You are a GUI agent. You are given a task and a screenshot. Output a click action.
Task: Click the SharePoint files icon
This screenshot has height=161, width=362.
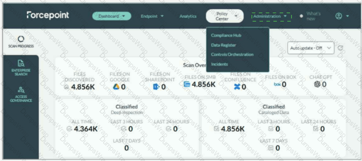(156, 87)
